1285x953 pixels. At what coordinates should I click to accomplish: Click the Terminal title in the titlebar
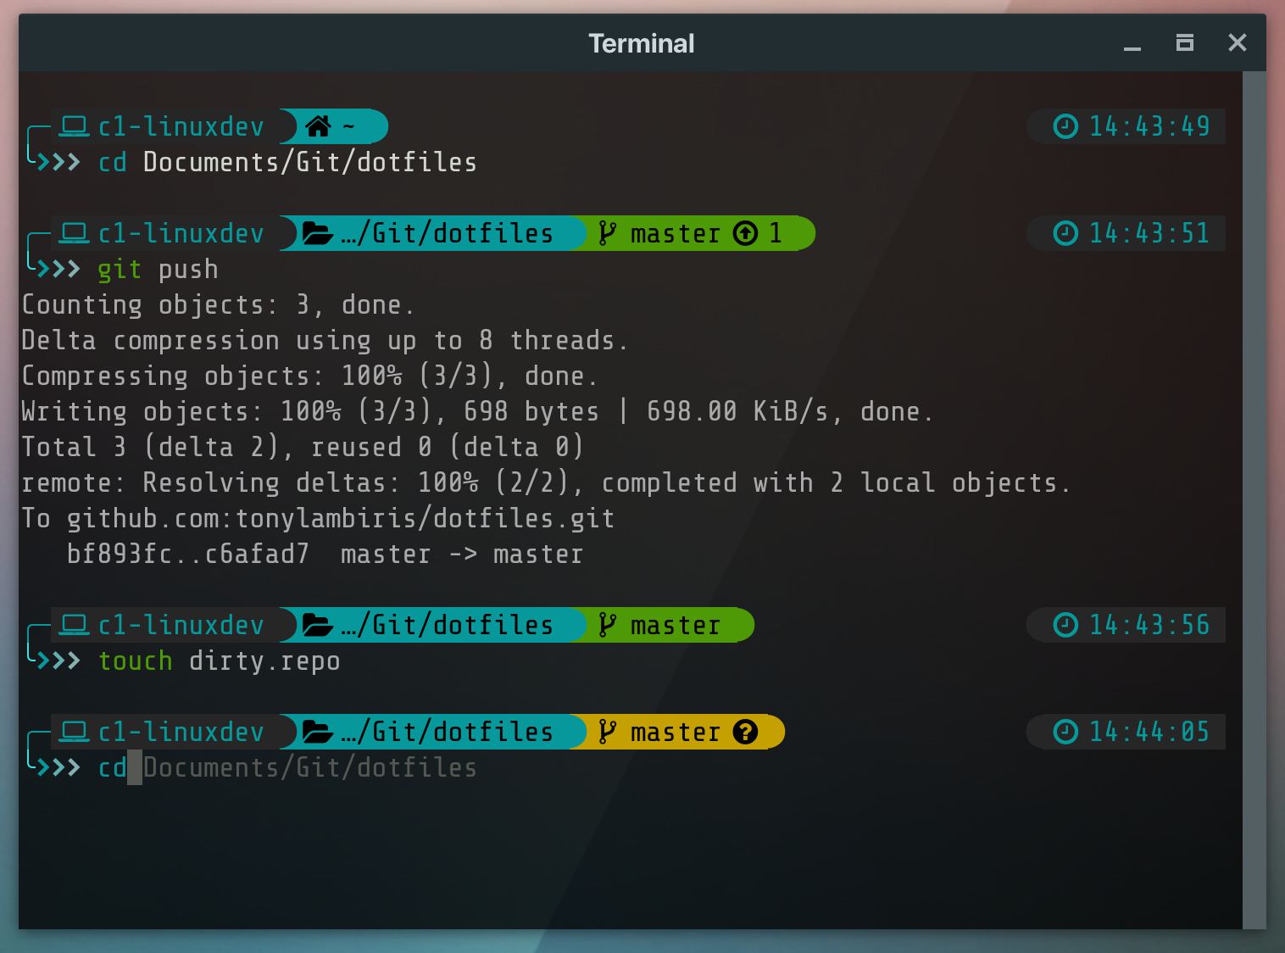pos(642,42)
